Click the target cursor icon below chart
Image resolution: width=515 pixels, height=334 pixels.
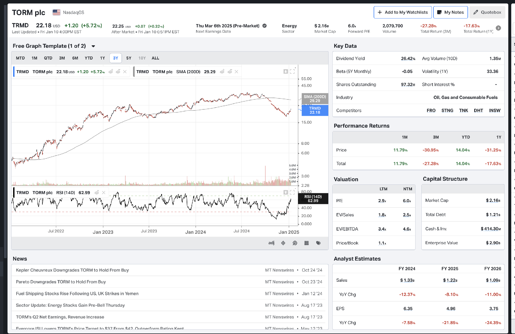(295, 243)
